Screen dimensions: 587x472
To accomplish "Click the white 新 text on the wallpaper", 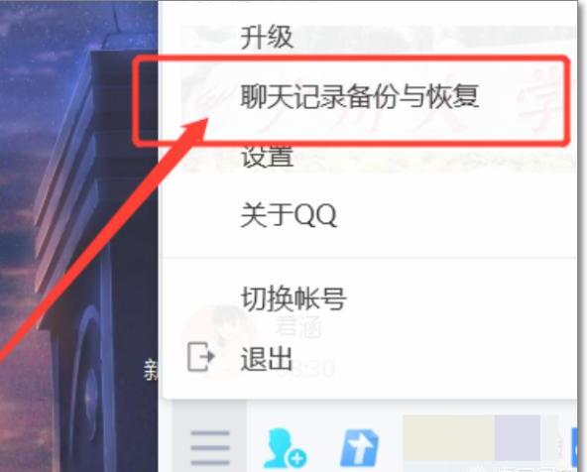I will tap(152, 370).
